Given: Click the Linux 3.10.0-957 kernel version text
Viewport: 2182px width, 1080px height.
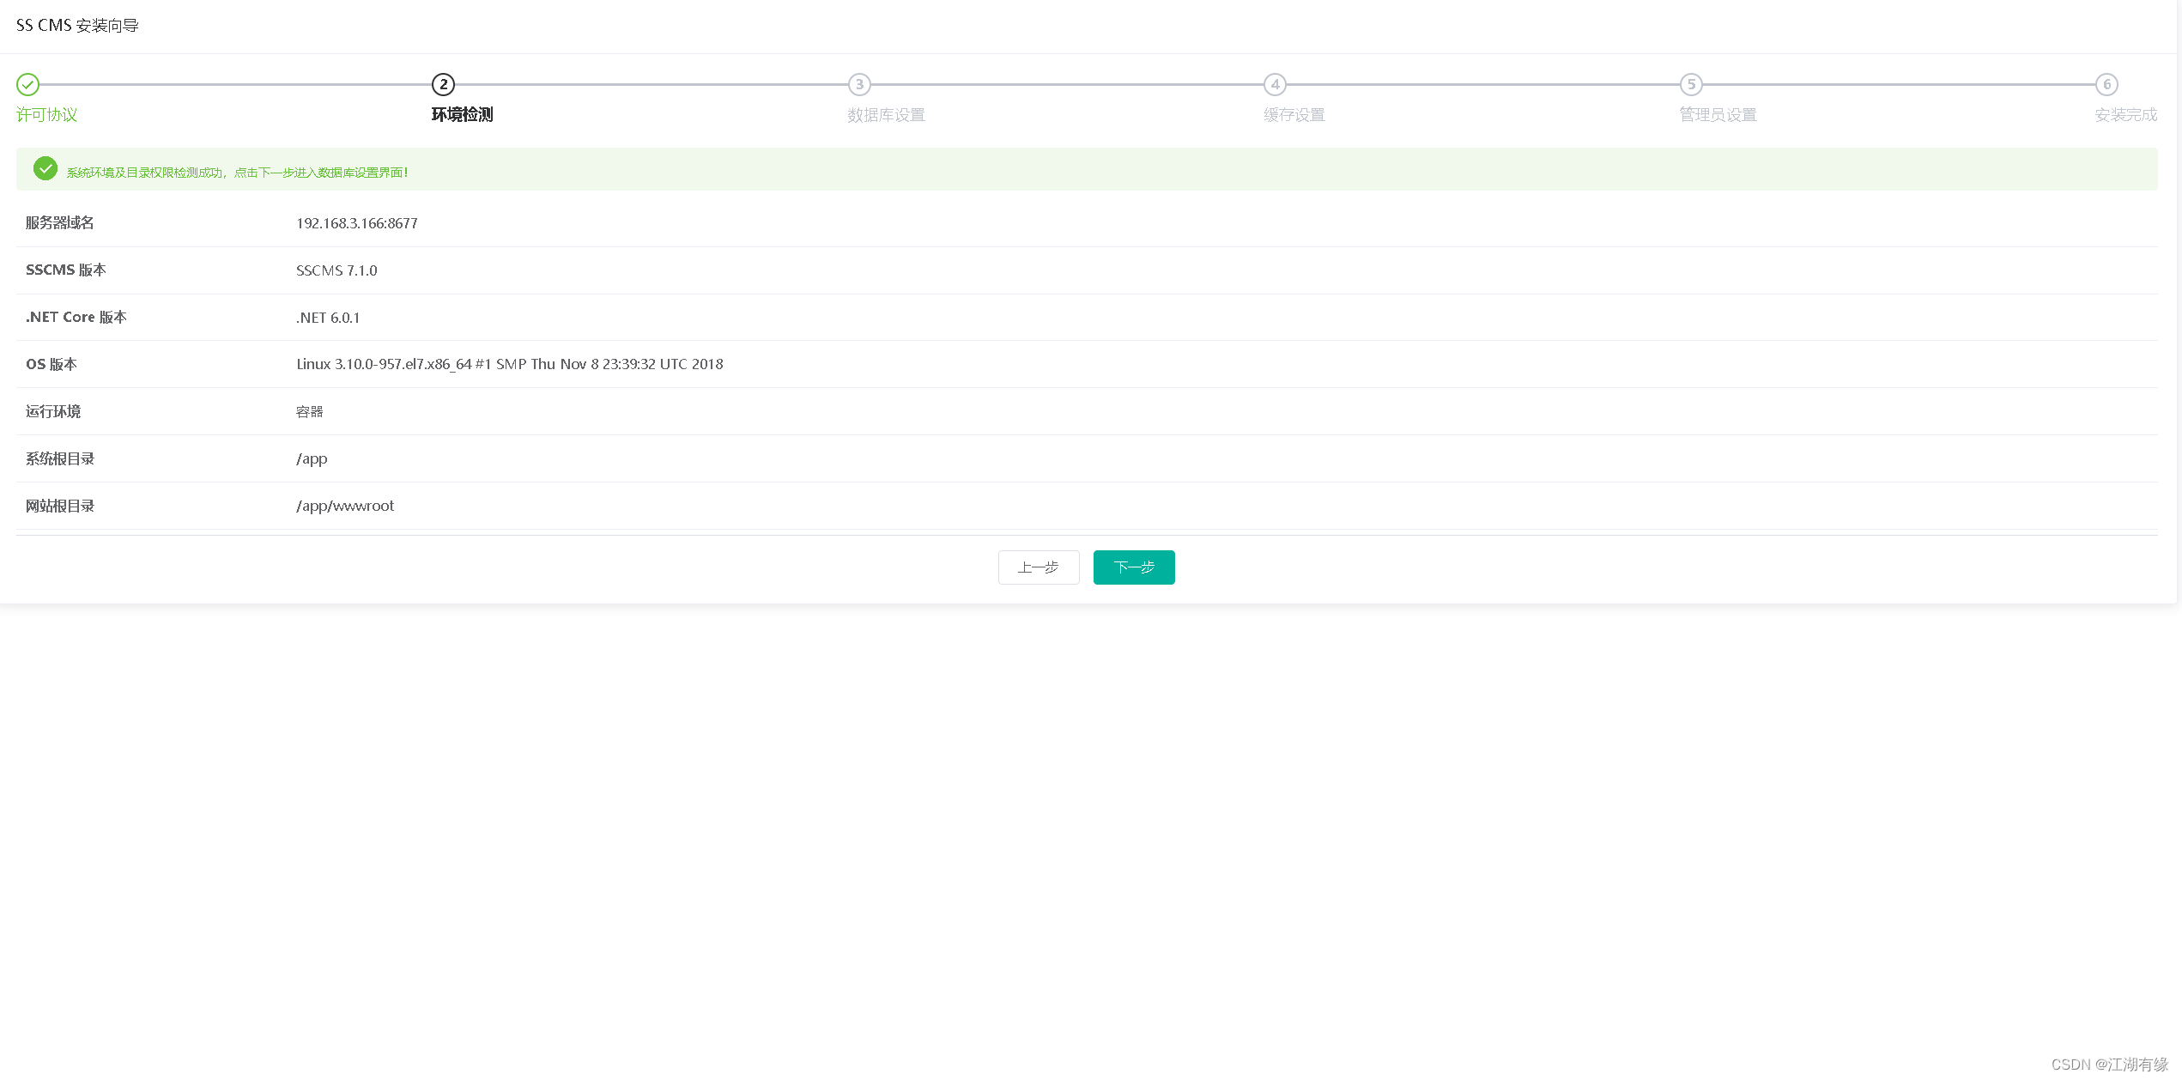Looking at the screenshot, I should pyautogui.click(x=510, y=364).
